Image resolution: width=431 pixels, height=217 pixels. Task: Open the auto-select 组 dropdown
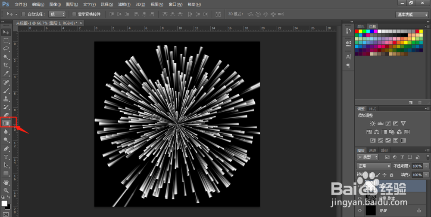(x=57, y=14)
